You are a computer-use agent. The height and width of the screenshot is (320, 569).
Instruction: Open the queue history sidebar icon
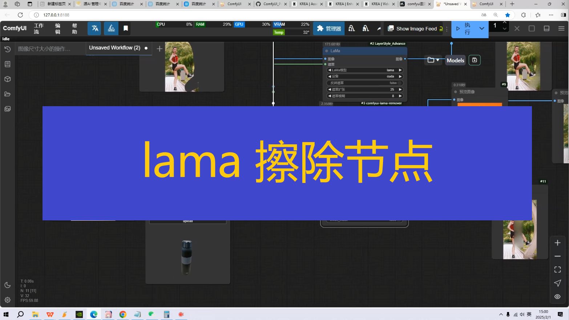pyautogui.click(x=7, y=49)
